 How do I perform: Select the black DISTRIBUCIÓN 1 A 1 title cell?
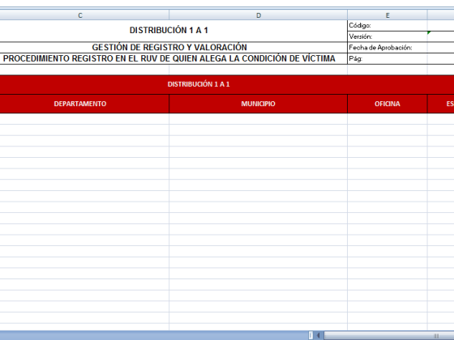coord(169,31)
